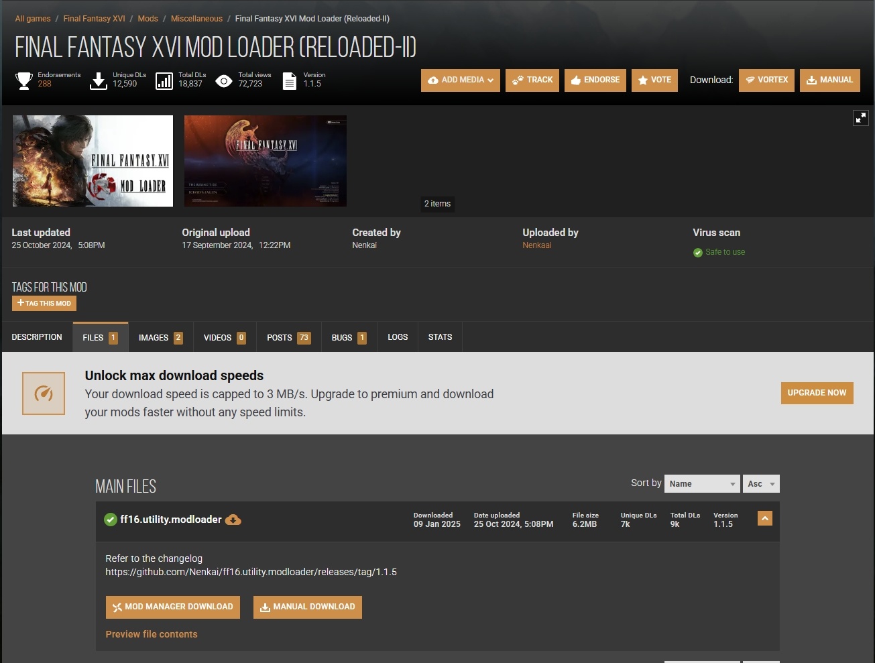The width and height of the screenshot is (875, 663).
Task: Open the title screen screenshot thumbnail
Action: [266, 161]
